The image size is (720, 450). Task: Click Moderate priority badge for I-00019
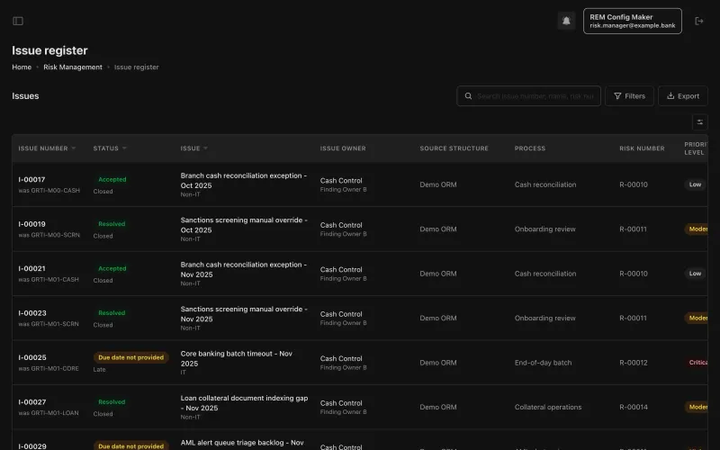tap(697, 229)
